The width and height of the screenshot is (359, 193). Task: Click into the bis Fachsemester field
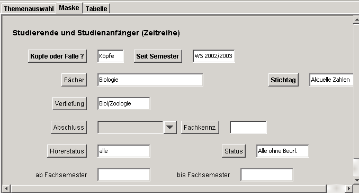[x=266, y=175]
